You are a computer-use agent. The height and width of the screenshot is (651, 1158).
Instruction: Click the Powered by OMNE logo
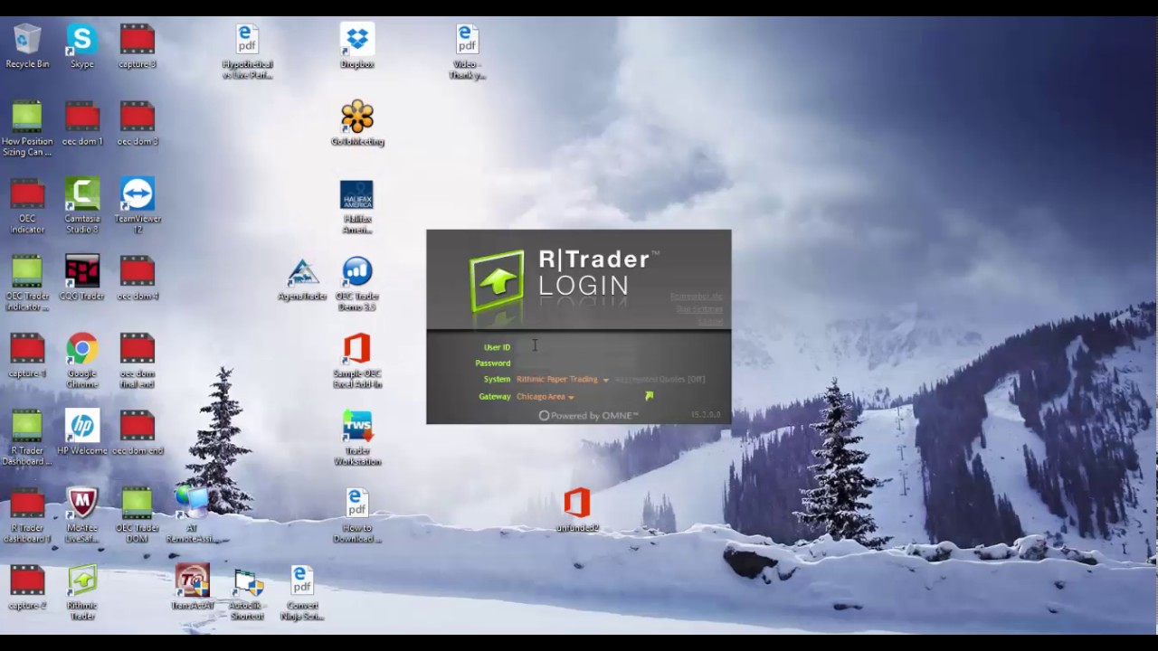[588, 416]
